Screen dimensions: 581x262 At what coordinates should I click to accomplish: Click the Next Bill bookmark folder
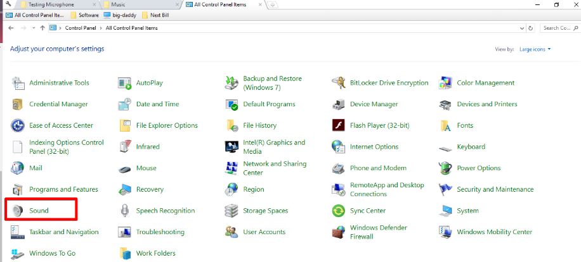click(x=155, y=15)
